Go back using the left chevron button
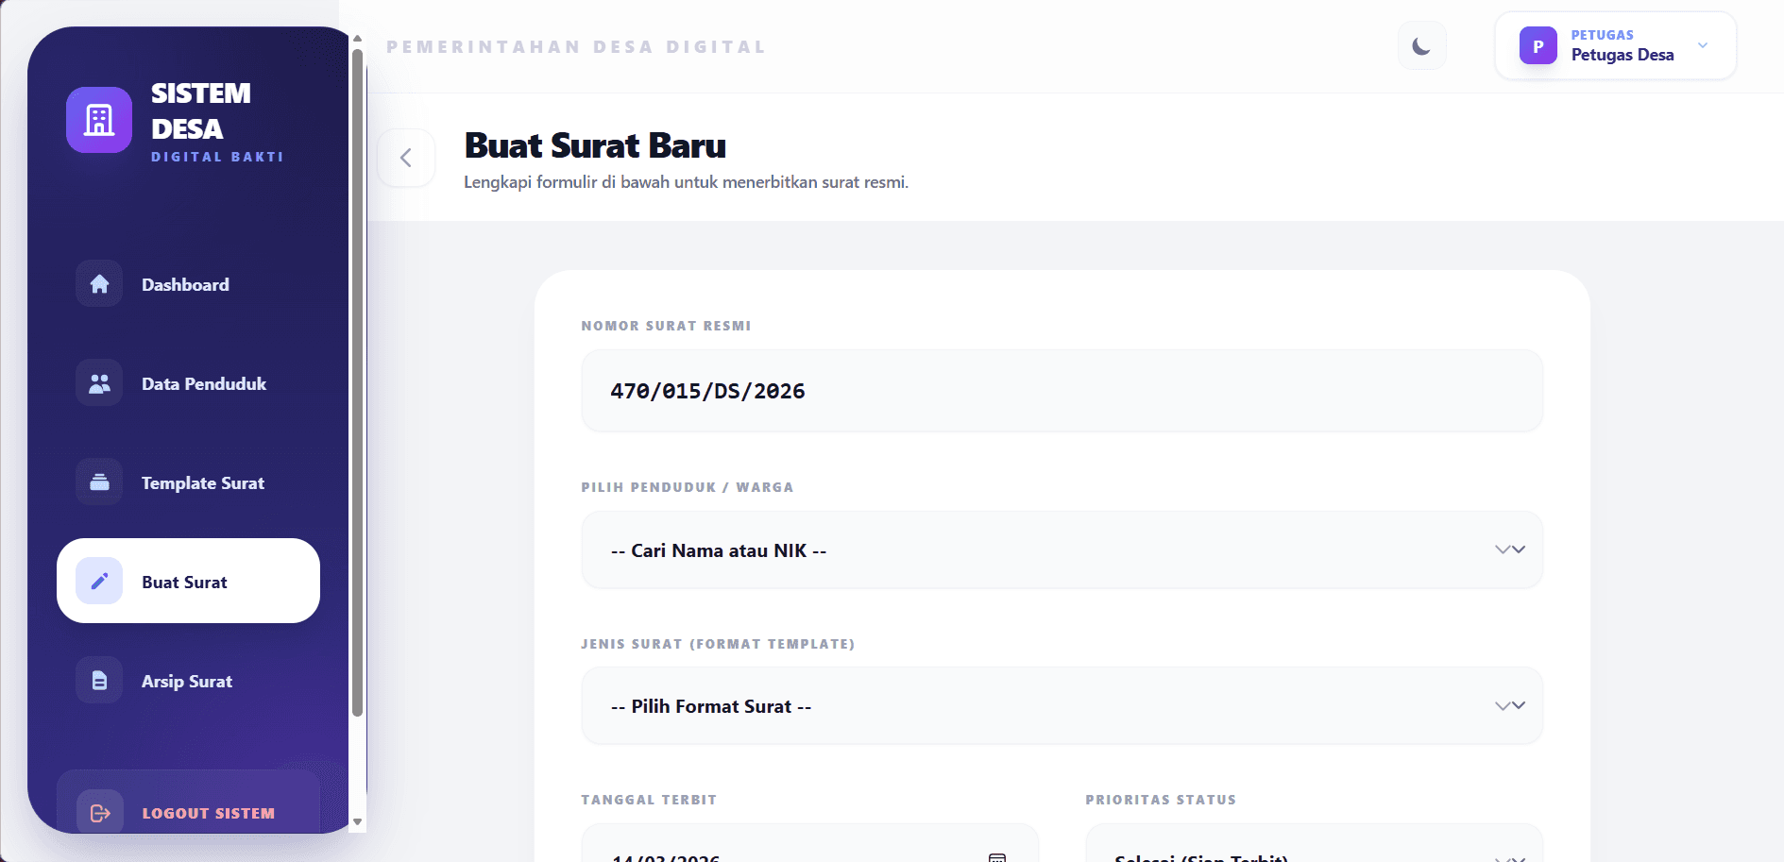Image resolution: width=1784 pixels, height=862 pixels. [x=406, y=158]
